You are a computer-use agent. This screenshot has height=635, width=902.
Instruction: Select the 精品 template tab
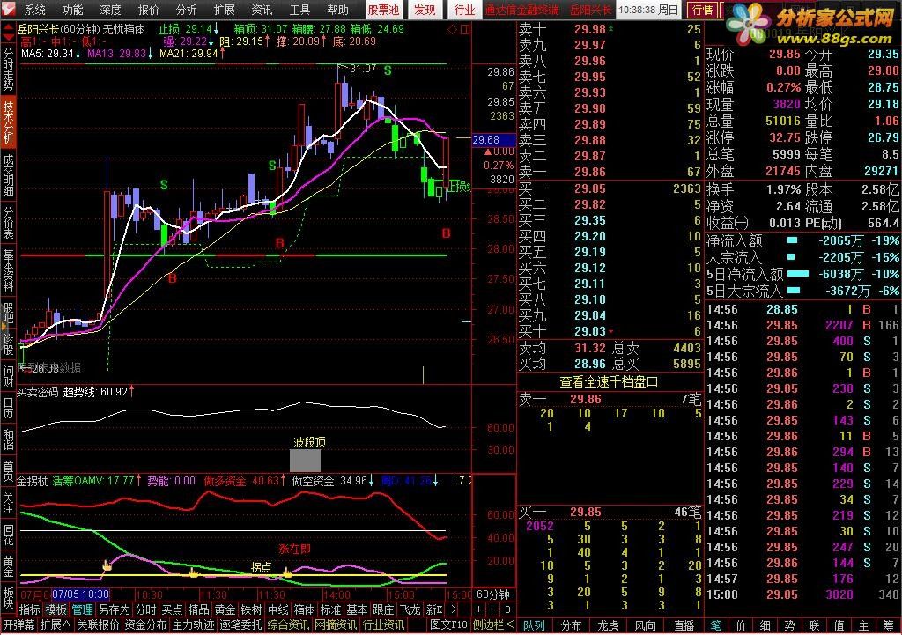click(198, 609)
